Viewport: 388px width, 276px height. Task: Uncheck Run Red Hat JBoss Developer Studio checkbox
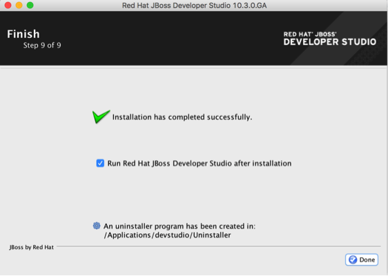100,164
